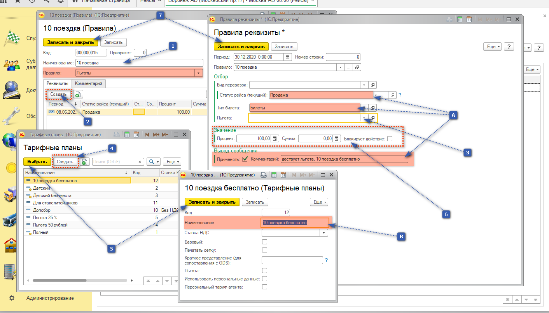The height and width of the screenshot is (313, 549).
Task: Click the copy icon next to Создать in Реквизиты tab
Action: tap(78, 94)
